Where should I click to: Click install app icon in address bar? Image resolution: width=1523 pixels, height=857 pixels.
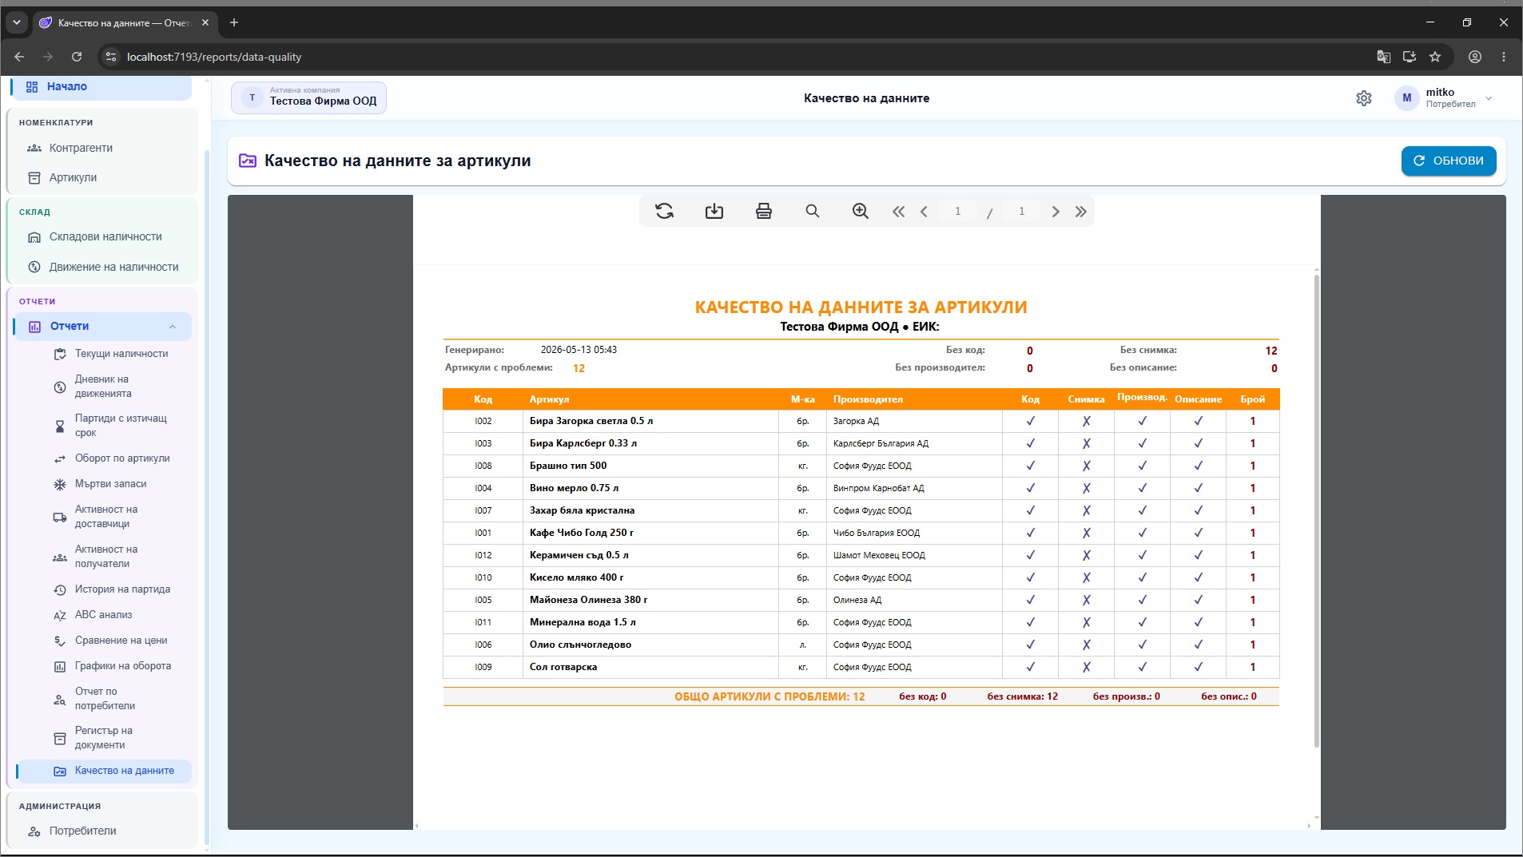(x=1410, y=57)
